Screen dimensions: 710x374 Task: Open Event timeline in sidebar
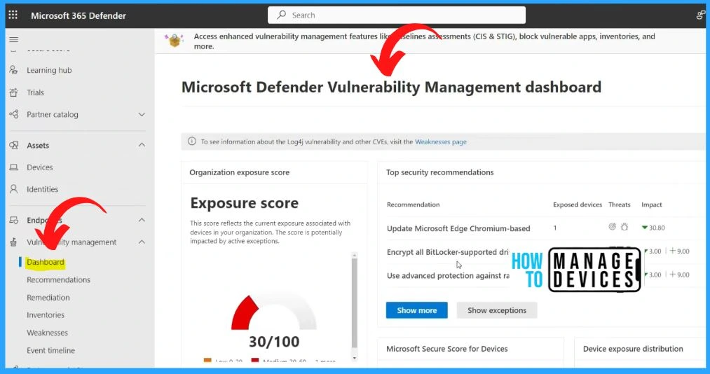pyautogui.click(x=50, y=350)
